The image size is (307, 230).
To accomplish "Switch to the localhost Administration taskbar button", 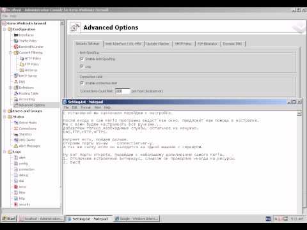I will point(41,218).
